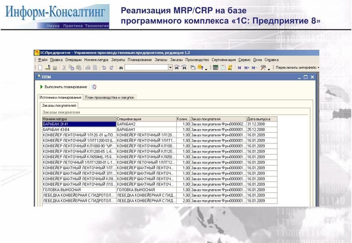
Task: Select the БАРАБАН 2К41 row
Action: coord(160,124)
